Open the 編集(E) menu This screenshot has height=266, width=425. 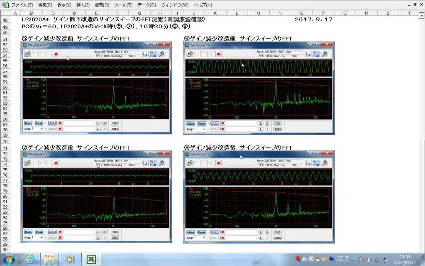[45, 5]
